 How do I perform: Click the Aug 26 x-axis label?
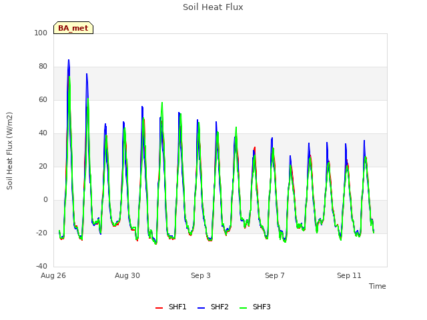tap(53, 275)
